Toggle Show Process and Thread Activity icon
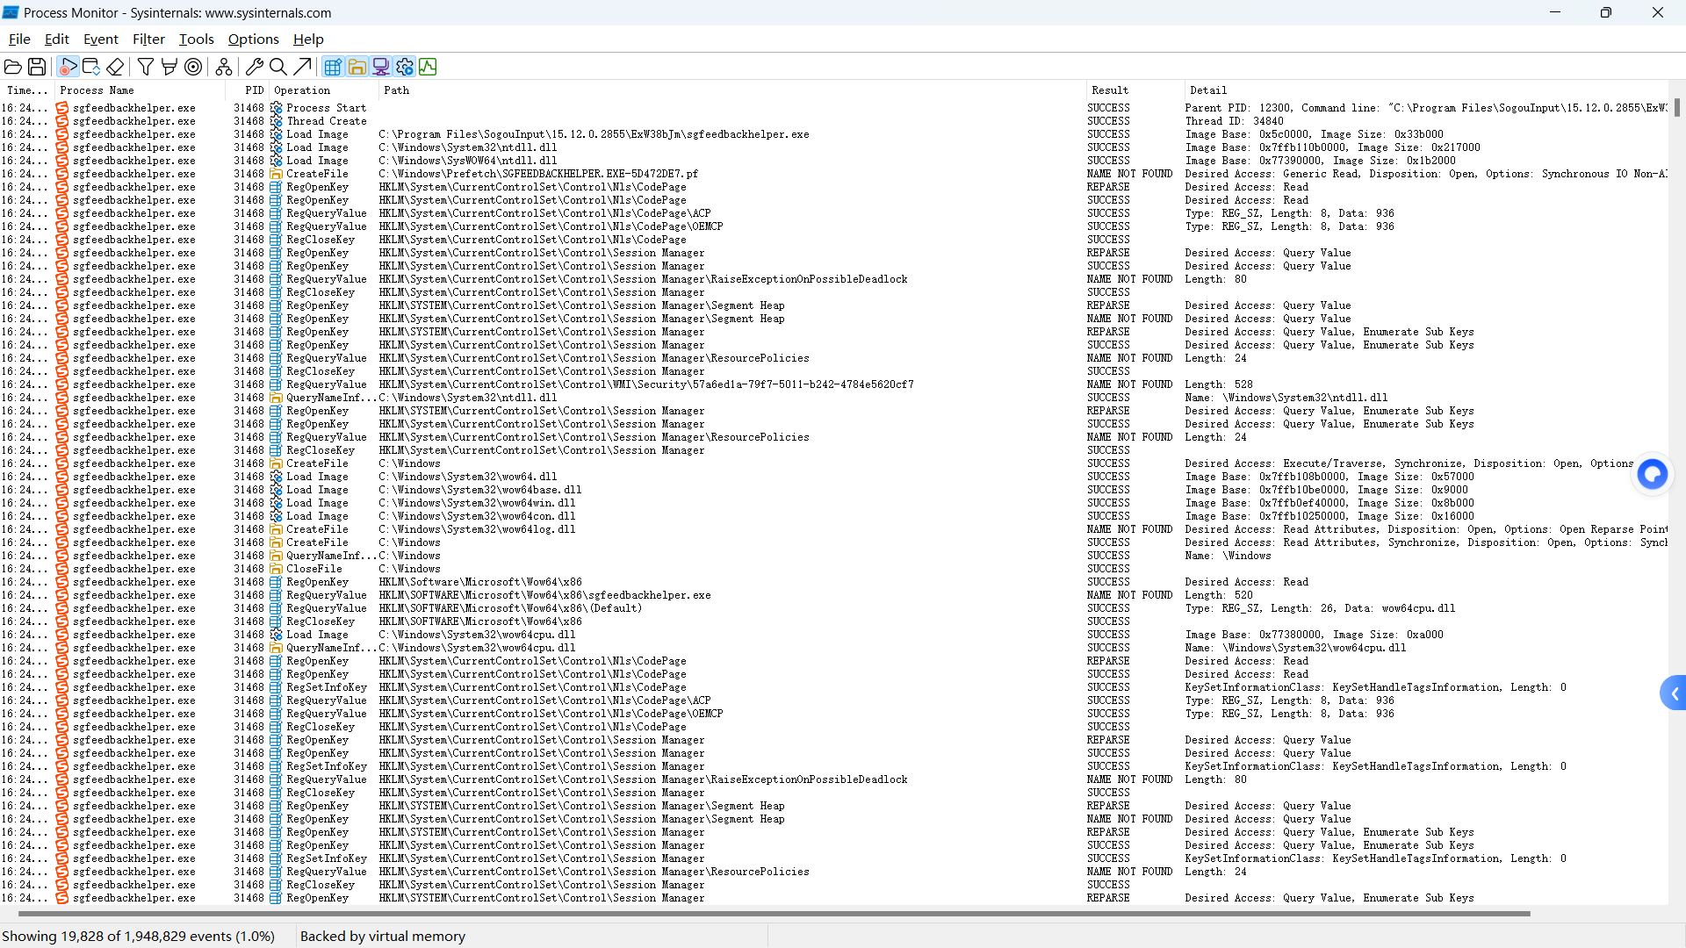The height and width of the screenshot is (948, 1686). pos(404,67)
